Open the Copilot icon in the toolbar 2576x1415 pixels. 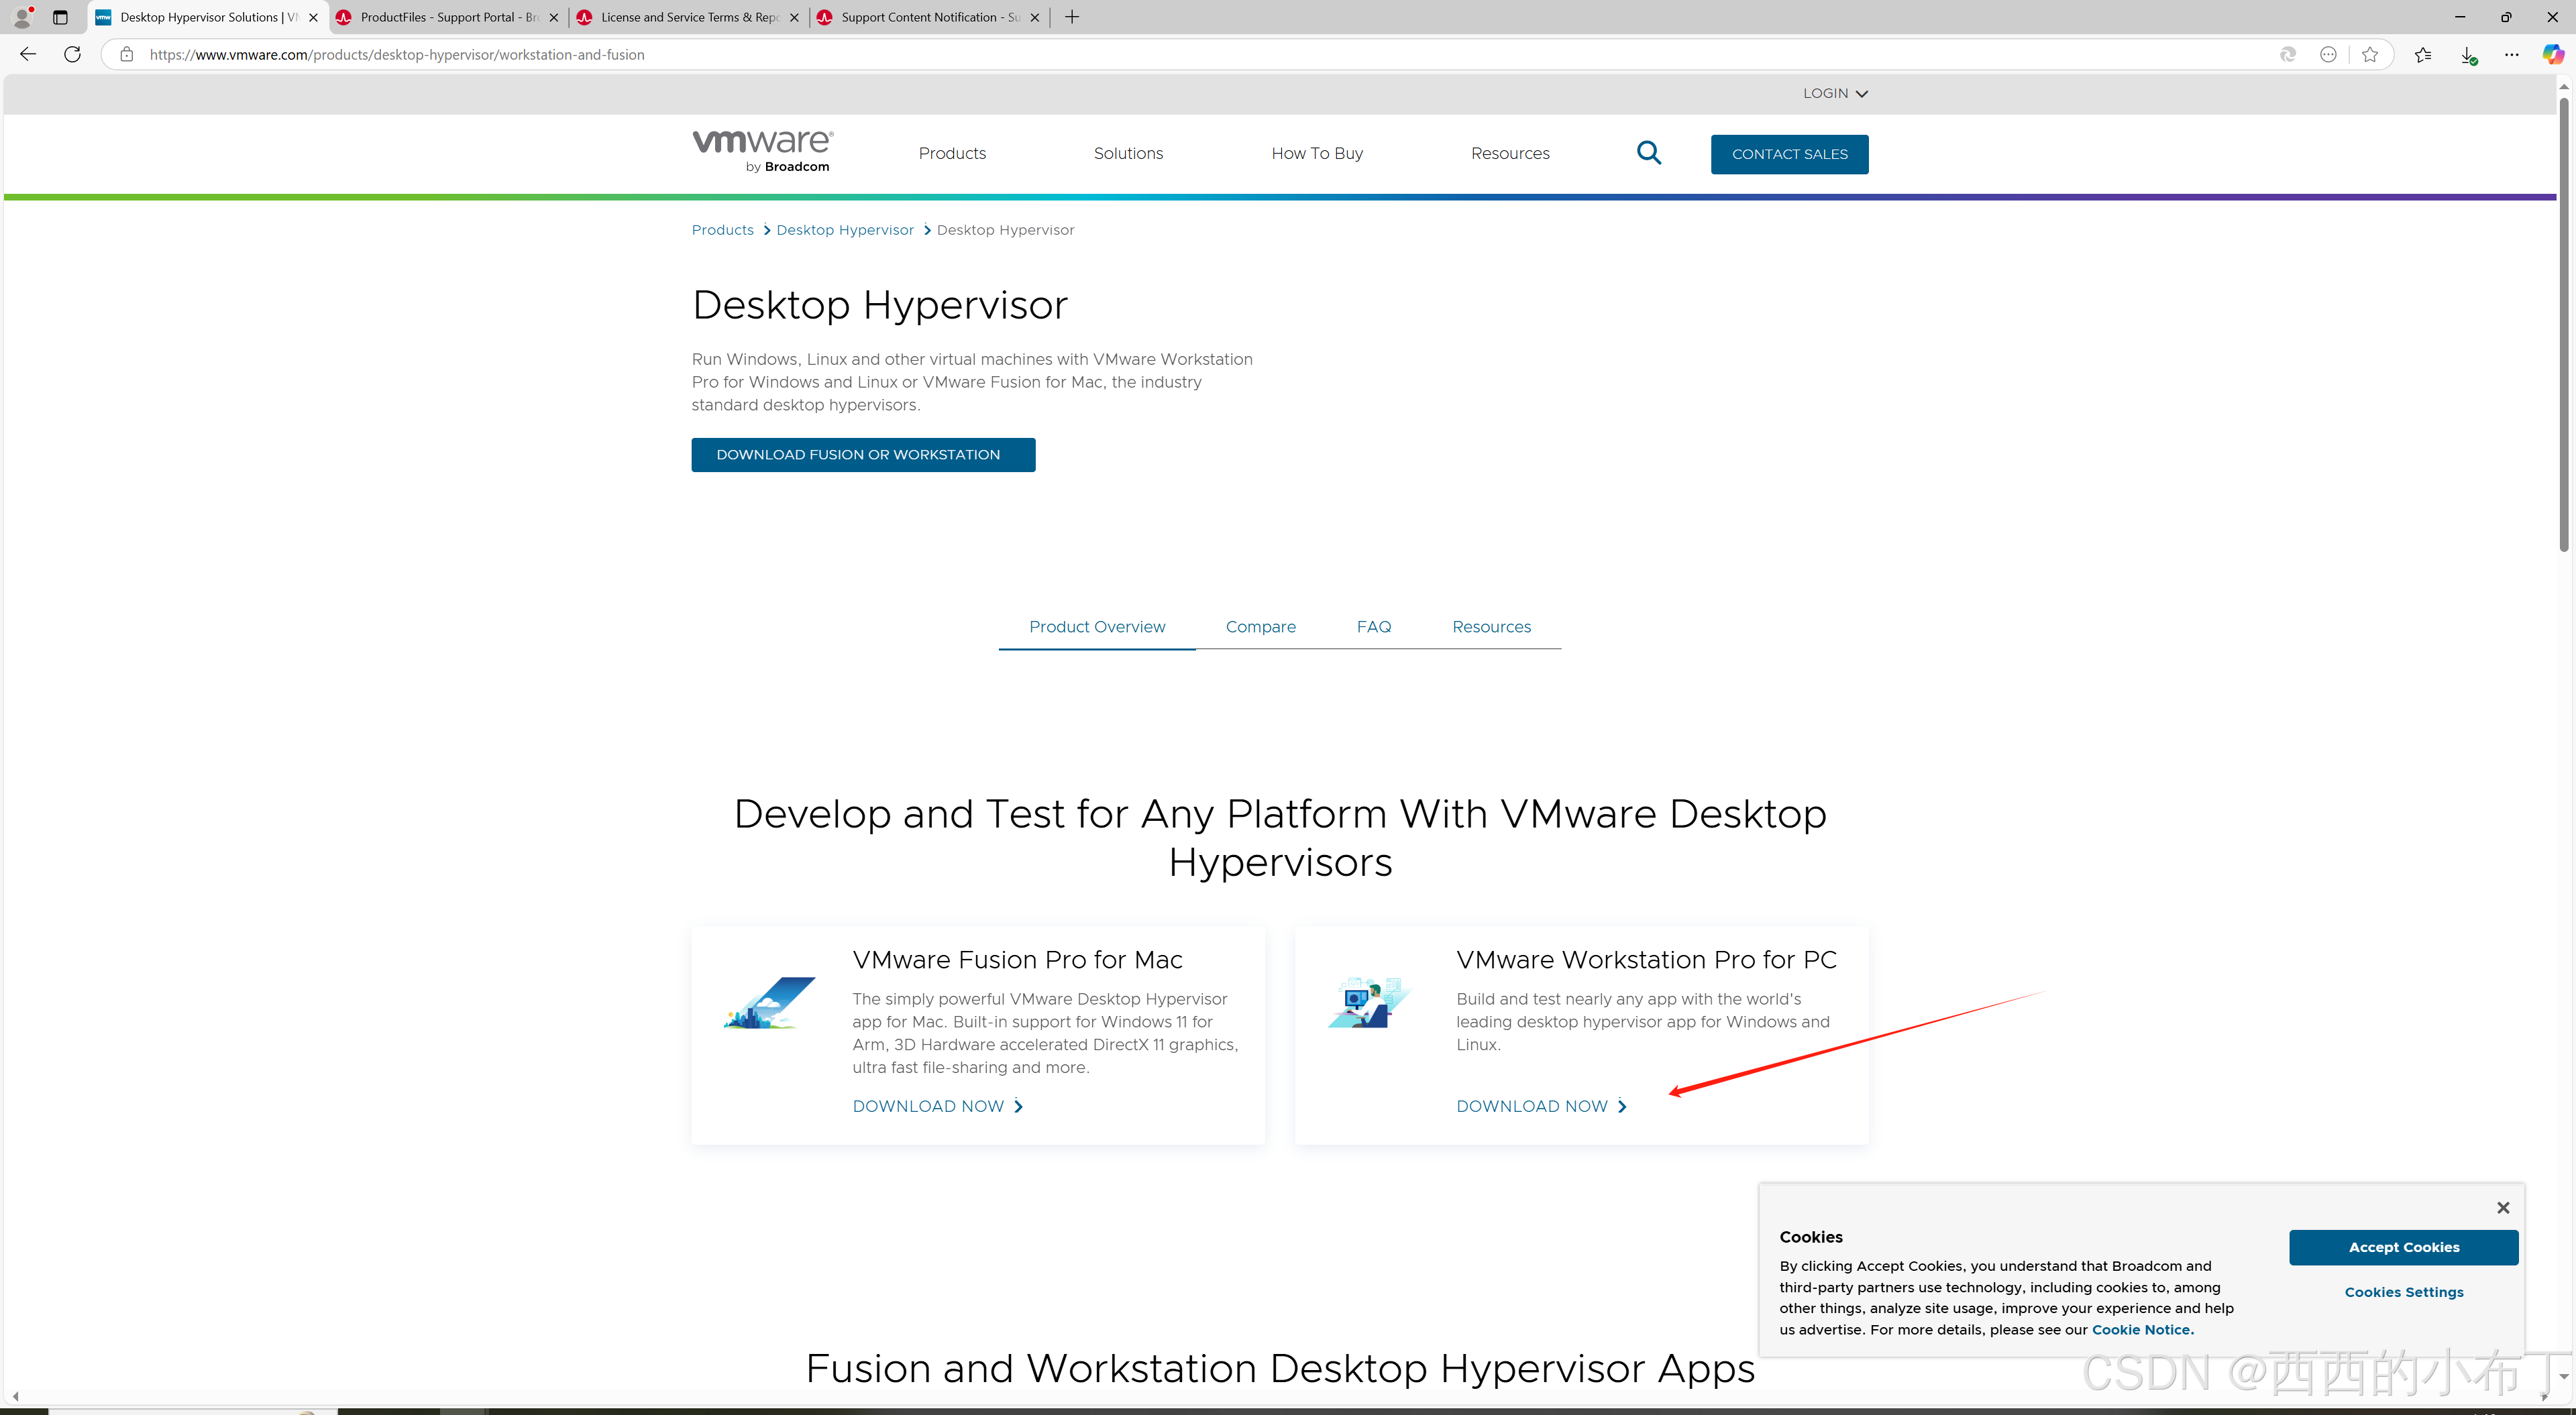pyautogui.click(x=2552, y=54)
